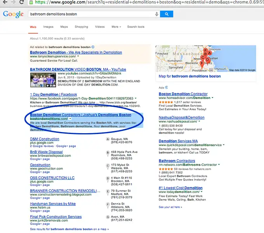Open 'Boston Demolition Contractor' ad
This screenshot has width=264, height=233.
[x=183, y=94]
